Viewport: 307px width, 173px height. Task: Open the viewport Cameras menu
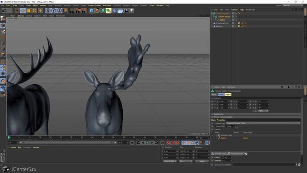(20, 16)
